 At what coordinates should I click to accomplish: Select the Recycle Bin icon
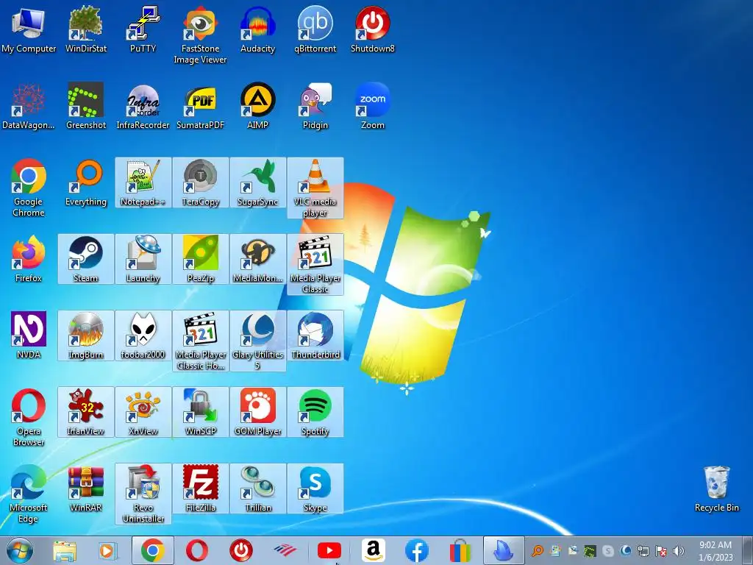point(716,488)
